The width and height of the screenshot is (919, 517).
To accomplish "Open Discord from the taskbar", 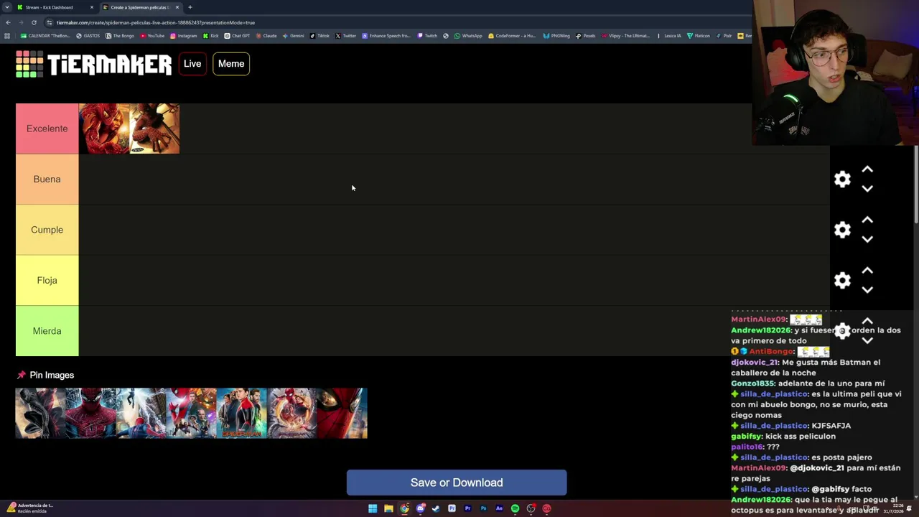I will coord(420,508).
